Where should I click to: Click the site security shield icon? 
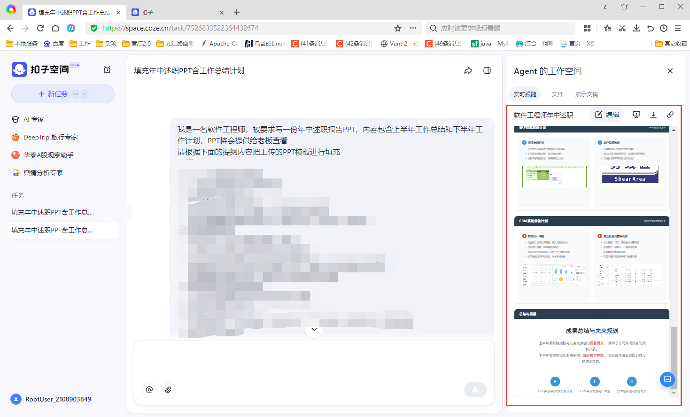pos(94,28)
